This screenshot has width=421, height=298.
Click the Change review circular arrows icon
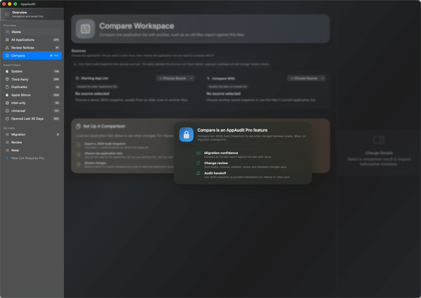click(x=199, y=163)
